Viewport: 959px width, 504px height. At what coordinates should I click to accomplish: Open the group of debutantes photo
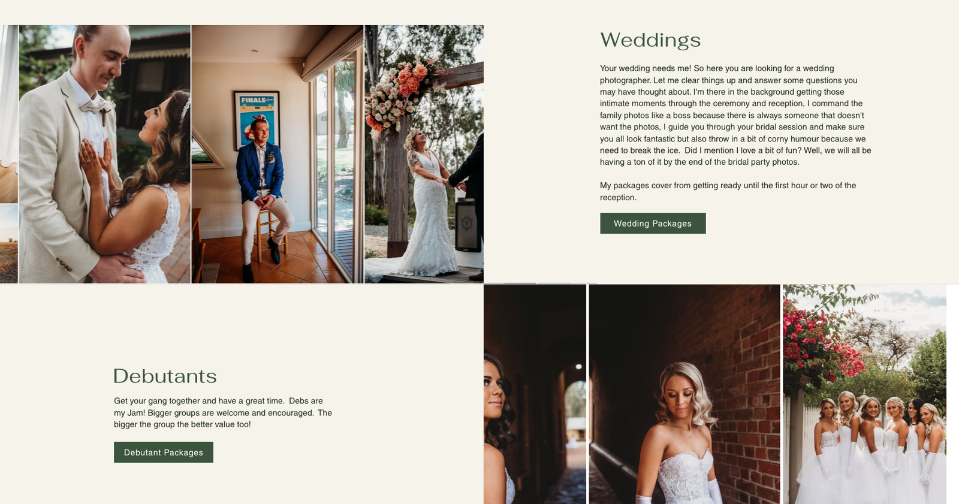(x=864, y=394)
